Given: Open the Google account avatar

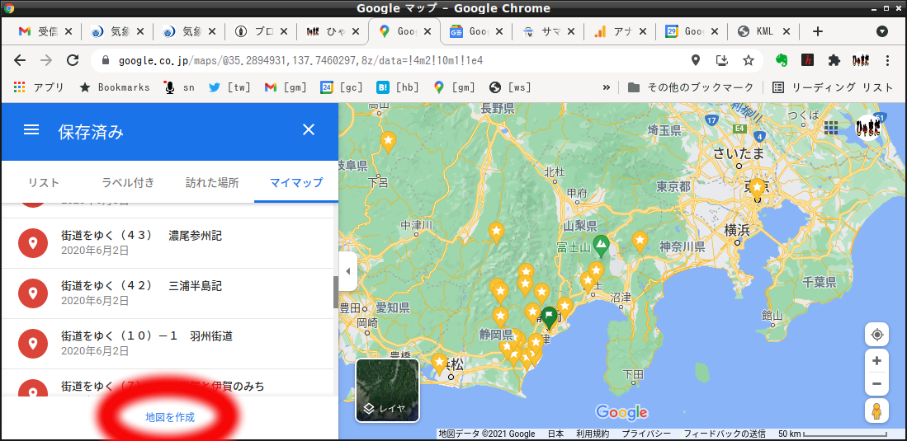Looking at the screenshot, I should 869,127.
